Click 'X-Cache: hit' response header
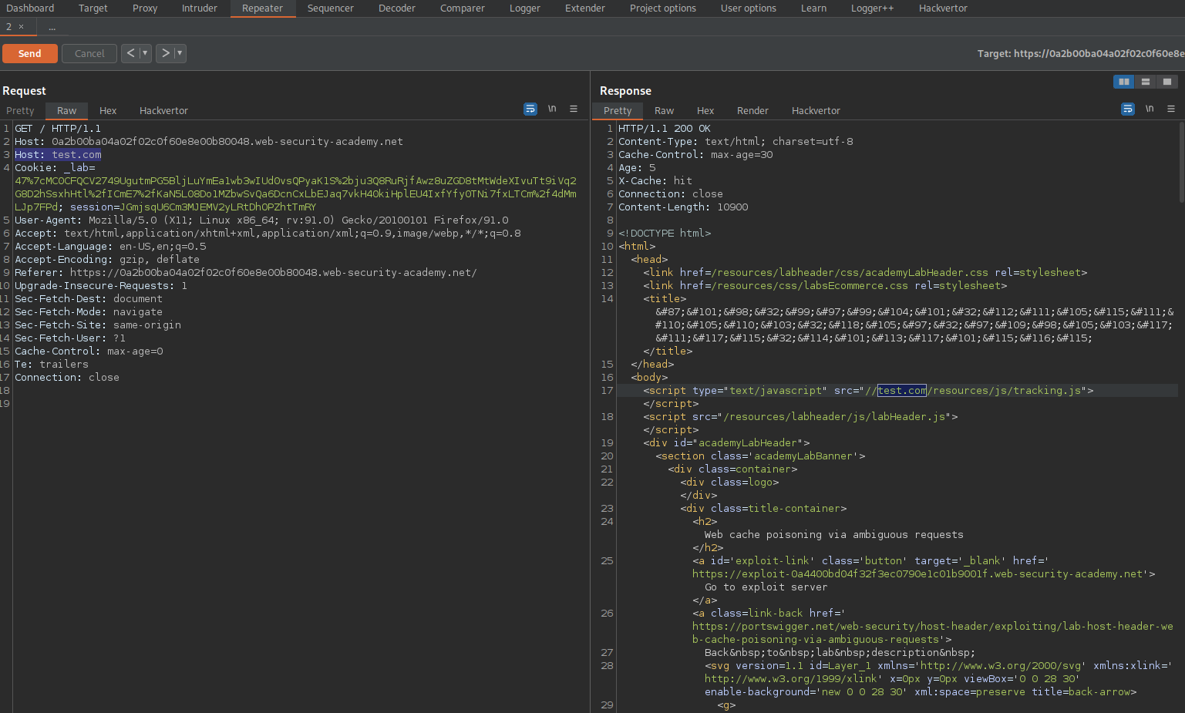 click(655, 181)
